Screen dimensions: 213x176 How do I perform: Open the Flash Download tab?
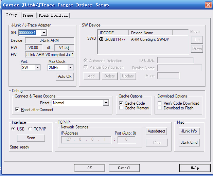click(x=53, y=15)
